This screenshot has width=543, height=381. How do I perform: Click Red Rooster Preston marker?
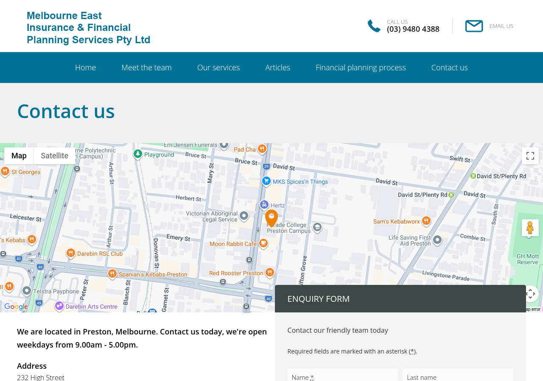click(x=270, y=272)
